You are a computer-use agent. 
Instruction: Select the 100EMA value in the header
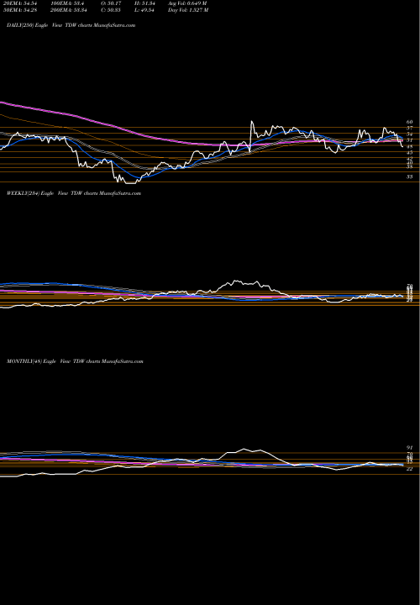coord(67,3)
